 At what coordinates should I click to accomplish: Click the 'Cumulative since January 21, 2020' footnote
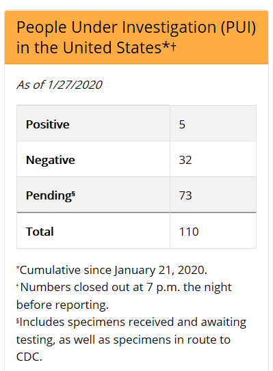112,270
